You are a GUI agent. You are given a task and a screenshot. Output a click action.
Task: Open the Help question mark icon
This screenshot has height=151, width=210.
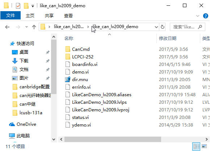tap(206, 16)
